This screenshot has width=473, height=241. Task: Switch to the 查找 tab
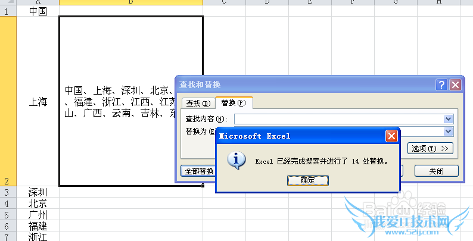tap(198, 103)
